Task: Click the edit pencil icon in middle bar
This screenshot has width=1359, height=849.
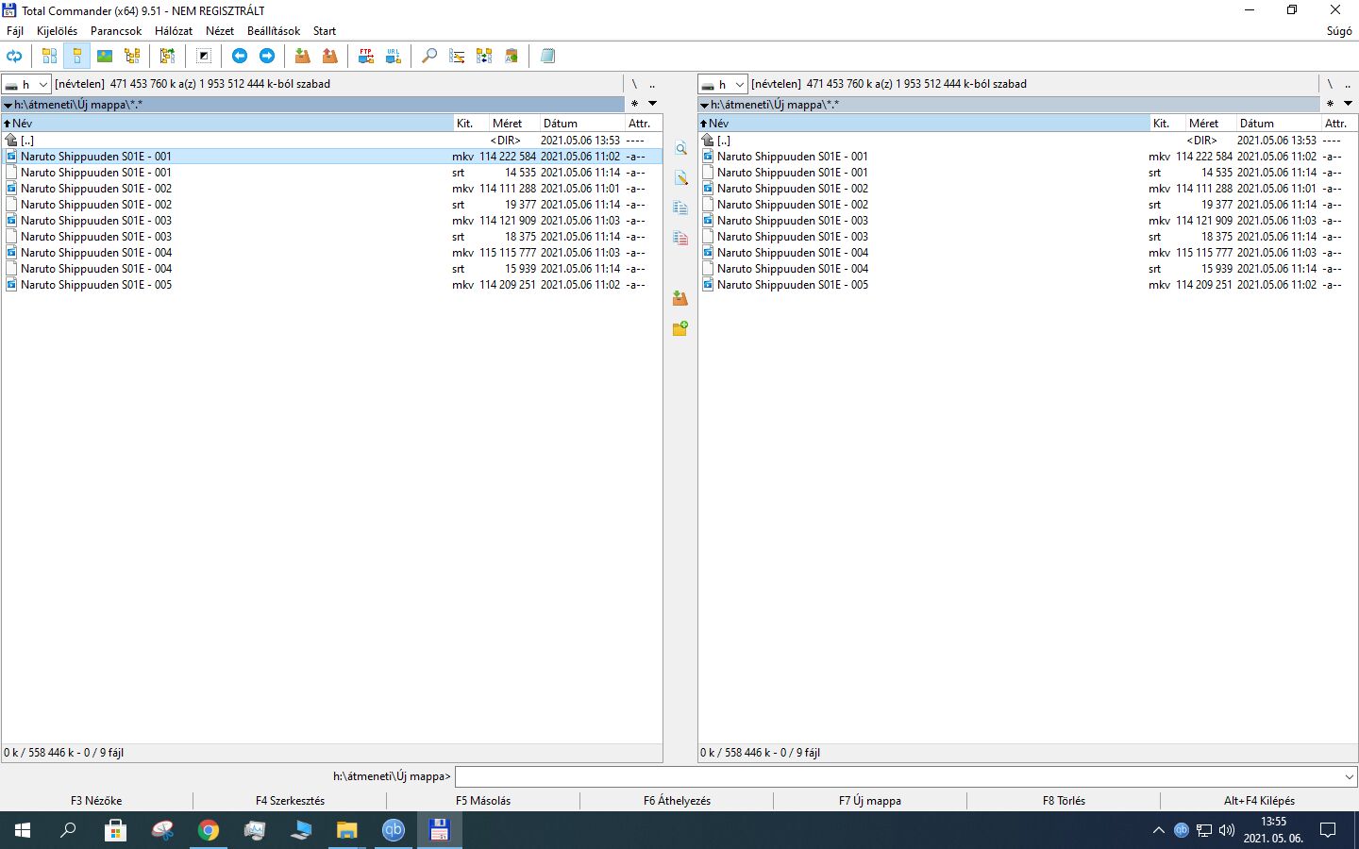Action: click(680, 178)
